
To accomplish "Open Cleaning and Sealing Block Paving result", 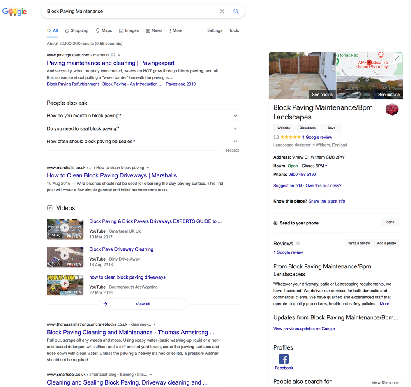I will 127,382.
